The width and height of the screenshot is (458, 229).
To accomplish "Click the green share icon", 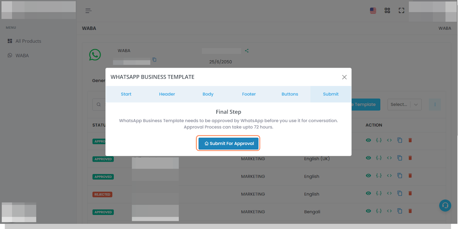I will 247,51.
